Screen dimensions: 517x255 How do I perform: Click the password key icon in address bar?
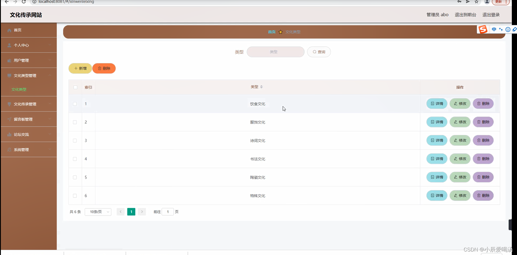pyautogui.click(x=460, y=2)
